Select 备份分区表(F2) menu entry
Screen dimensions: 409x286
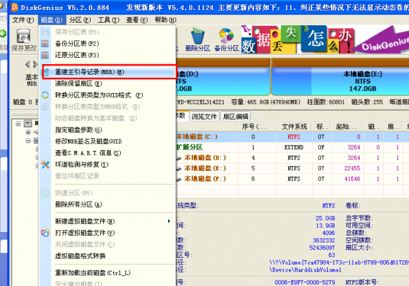click(x=108, y=43)
